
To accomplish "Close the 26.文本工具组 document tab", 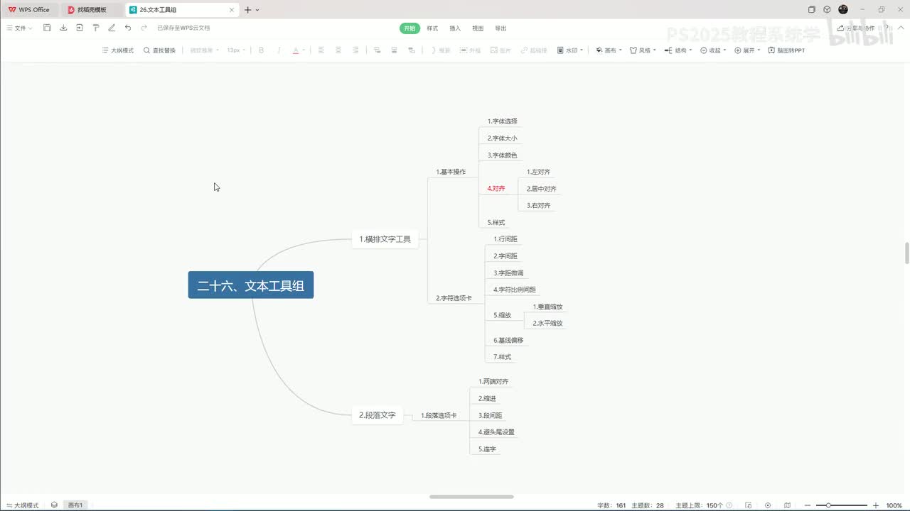I will point(232,10).
